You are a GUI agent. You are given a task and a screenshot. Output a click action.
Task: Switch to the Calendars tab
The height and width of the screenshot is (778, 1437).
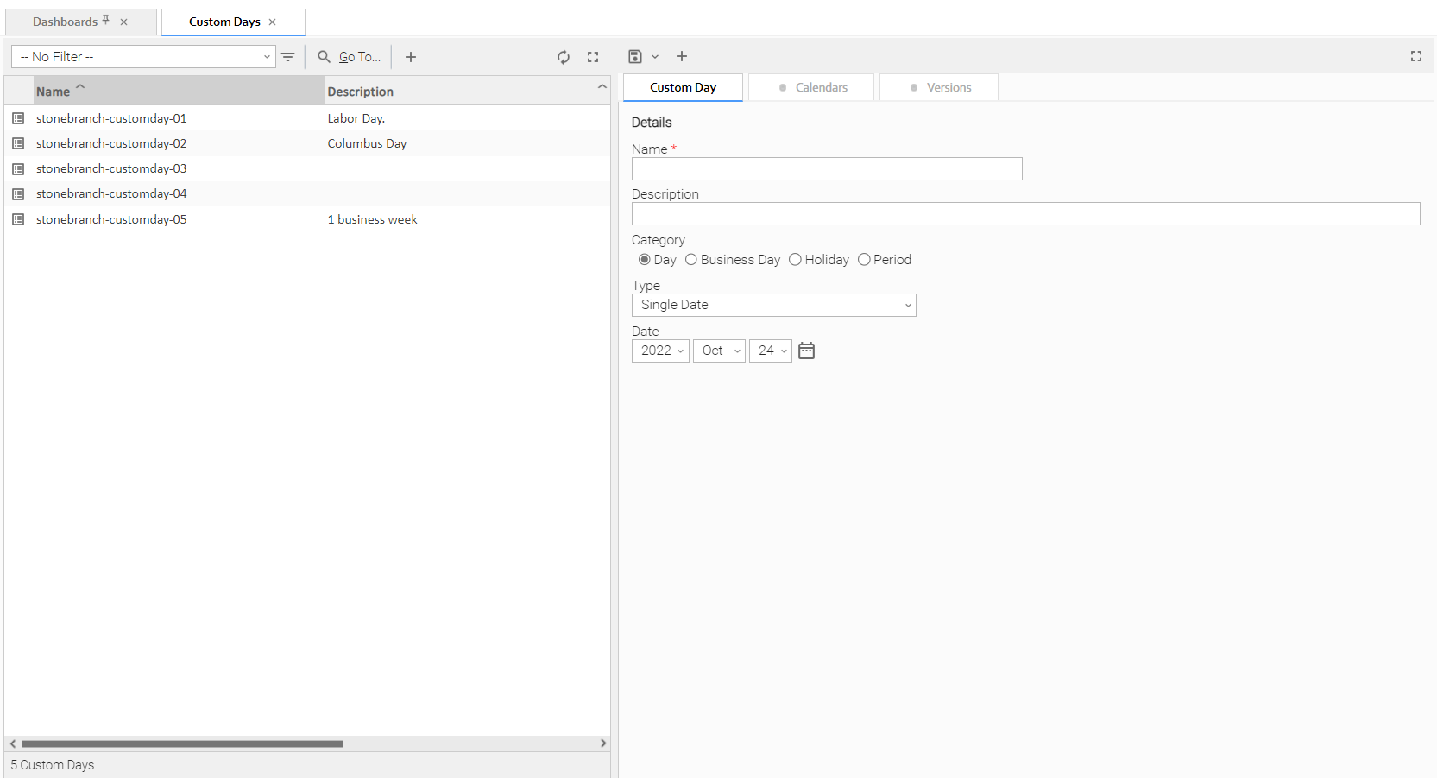coord(812,88)
